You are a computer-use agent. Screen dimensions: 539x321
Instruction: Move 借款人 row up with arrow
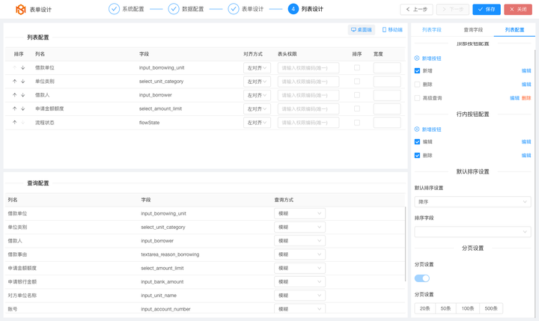14,95
